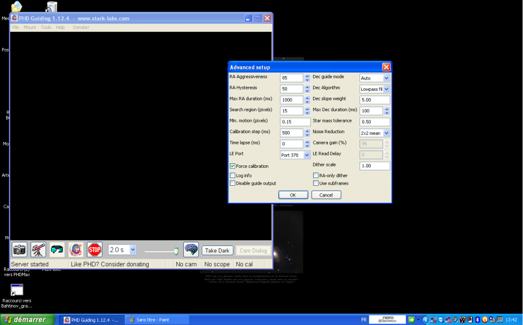
Task: Connect to the telescope mount
Action: (x=38, y=249)
